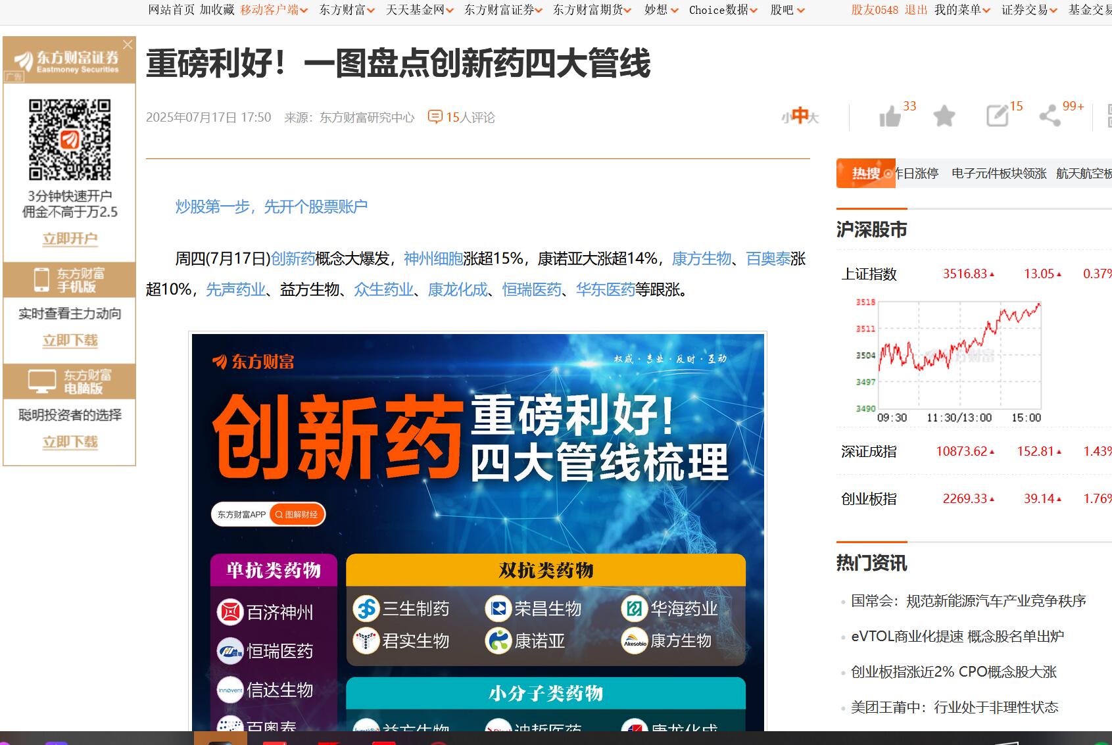1112x745 pixels.
Task: Open hot search 电子元件板块领涨
Action: (999, 174)
